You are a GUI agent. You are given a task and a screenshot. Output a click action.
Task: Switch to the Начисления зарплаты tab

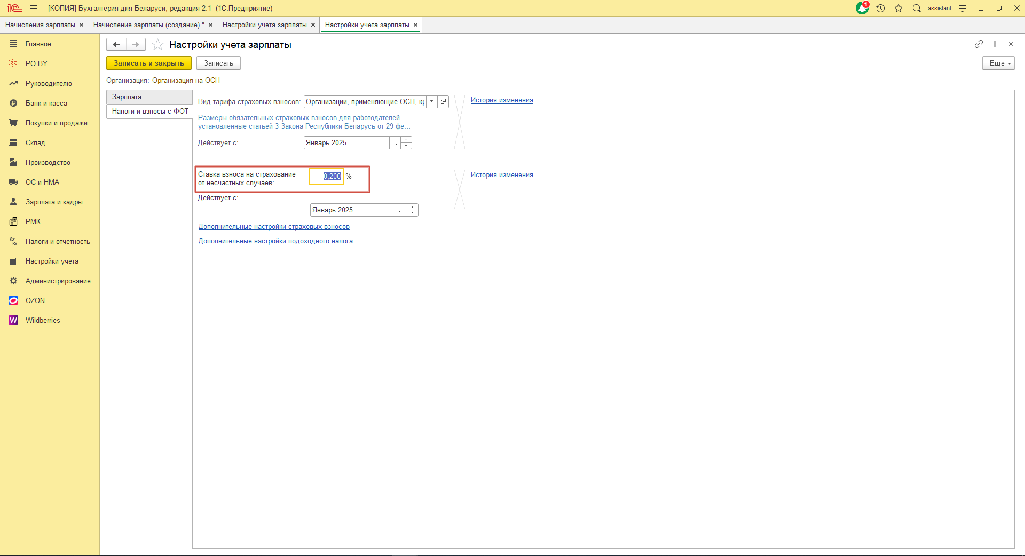[x=40, y=25]
